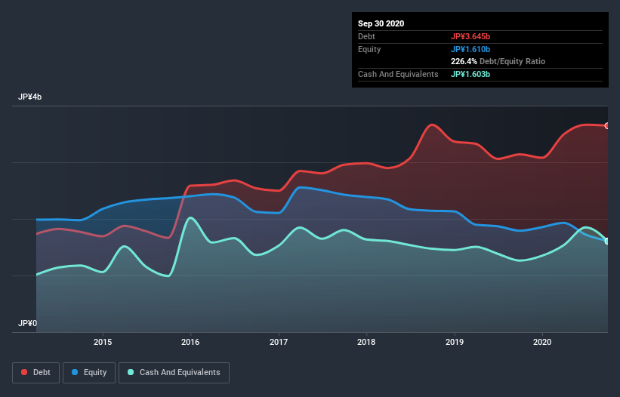This screenshot has height=397, width=620.
Task: Click the 2019 x-axis label
Action: (x=455, y=342)
